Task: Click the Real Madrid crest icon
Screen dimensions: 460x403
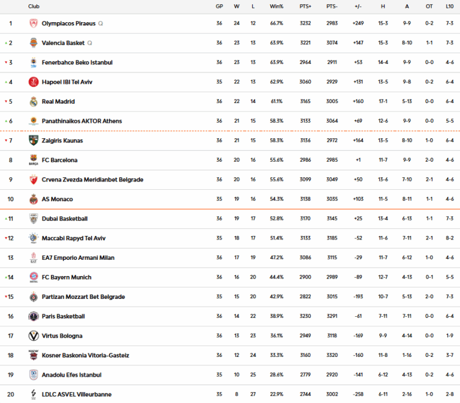Action: [34, 102]
